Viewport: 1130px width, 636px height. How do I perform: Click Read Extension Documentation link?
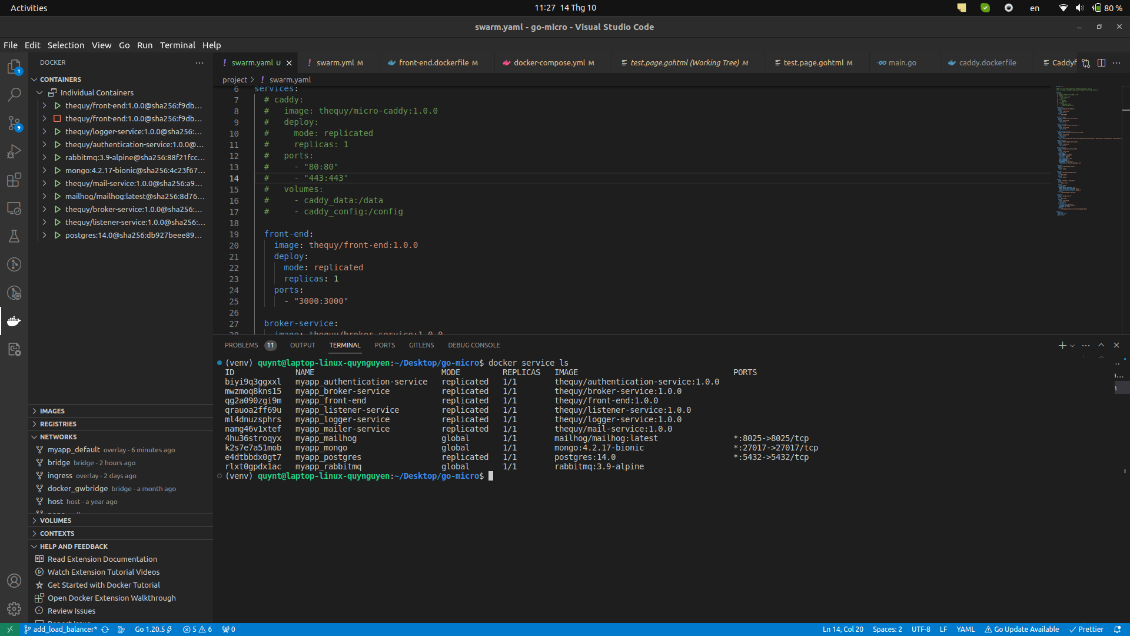[x=101, y=558]
